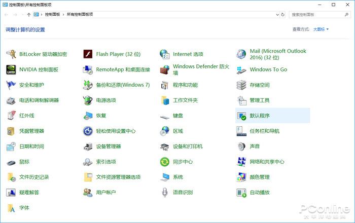Click the search magnifier icon in search box
The image size is (355, 223).
[x=346, y=15]
